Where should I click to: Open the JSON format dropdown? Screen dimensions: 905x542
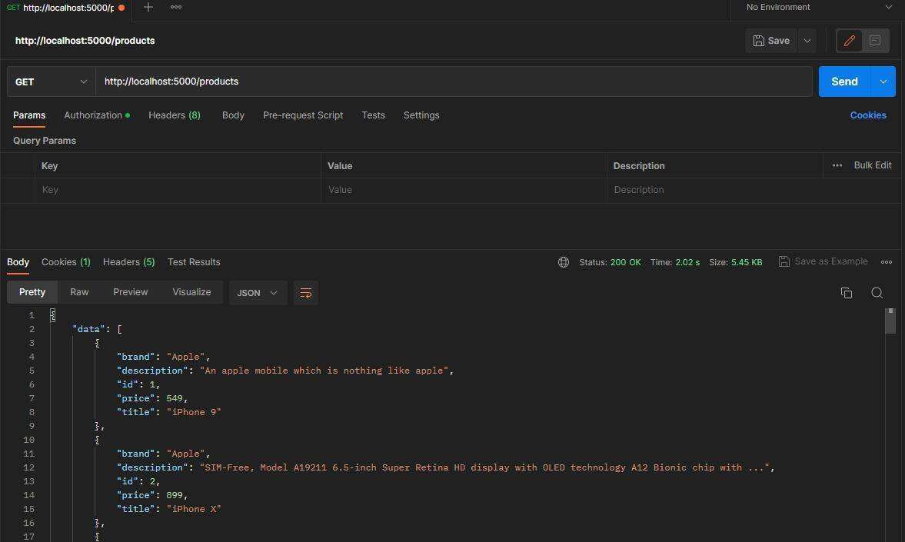(258, 293)
